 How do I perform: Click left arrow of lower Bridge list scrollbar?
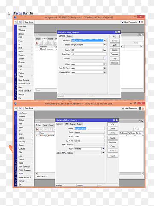point(36,174)
